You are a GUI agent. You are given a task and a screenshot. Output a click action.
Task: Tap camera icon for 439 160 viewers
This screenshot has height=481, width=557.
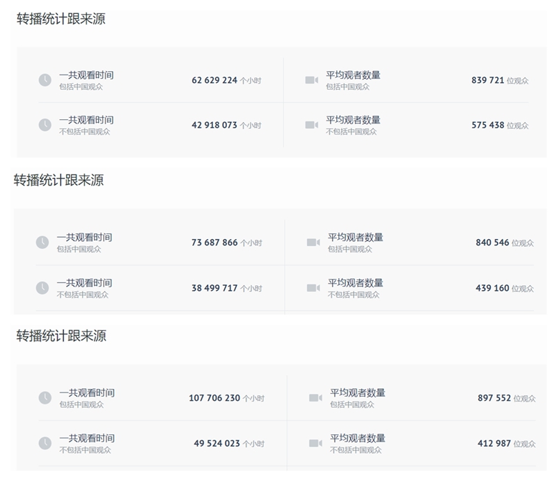pos(313,288)
